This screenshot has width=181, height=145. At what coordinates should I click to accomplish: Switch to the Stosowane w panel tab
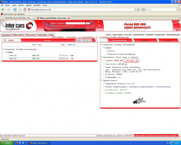click(x=168, y=40)
